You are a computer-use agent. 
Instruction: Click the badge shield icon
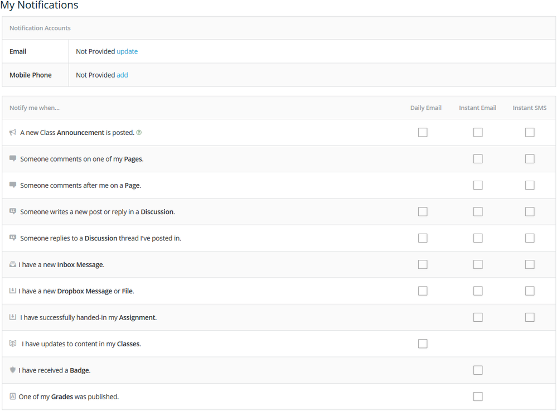(13, 370)
